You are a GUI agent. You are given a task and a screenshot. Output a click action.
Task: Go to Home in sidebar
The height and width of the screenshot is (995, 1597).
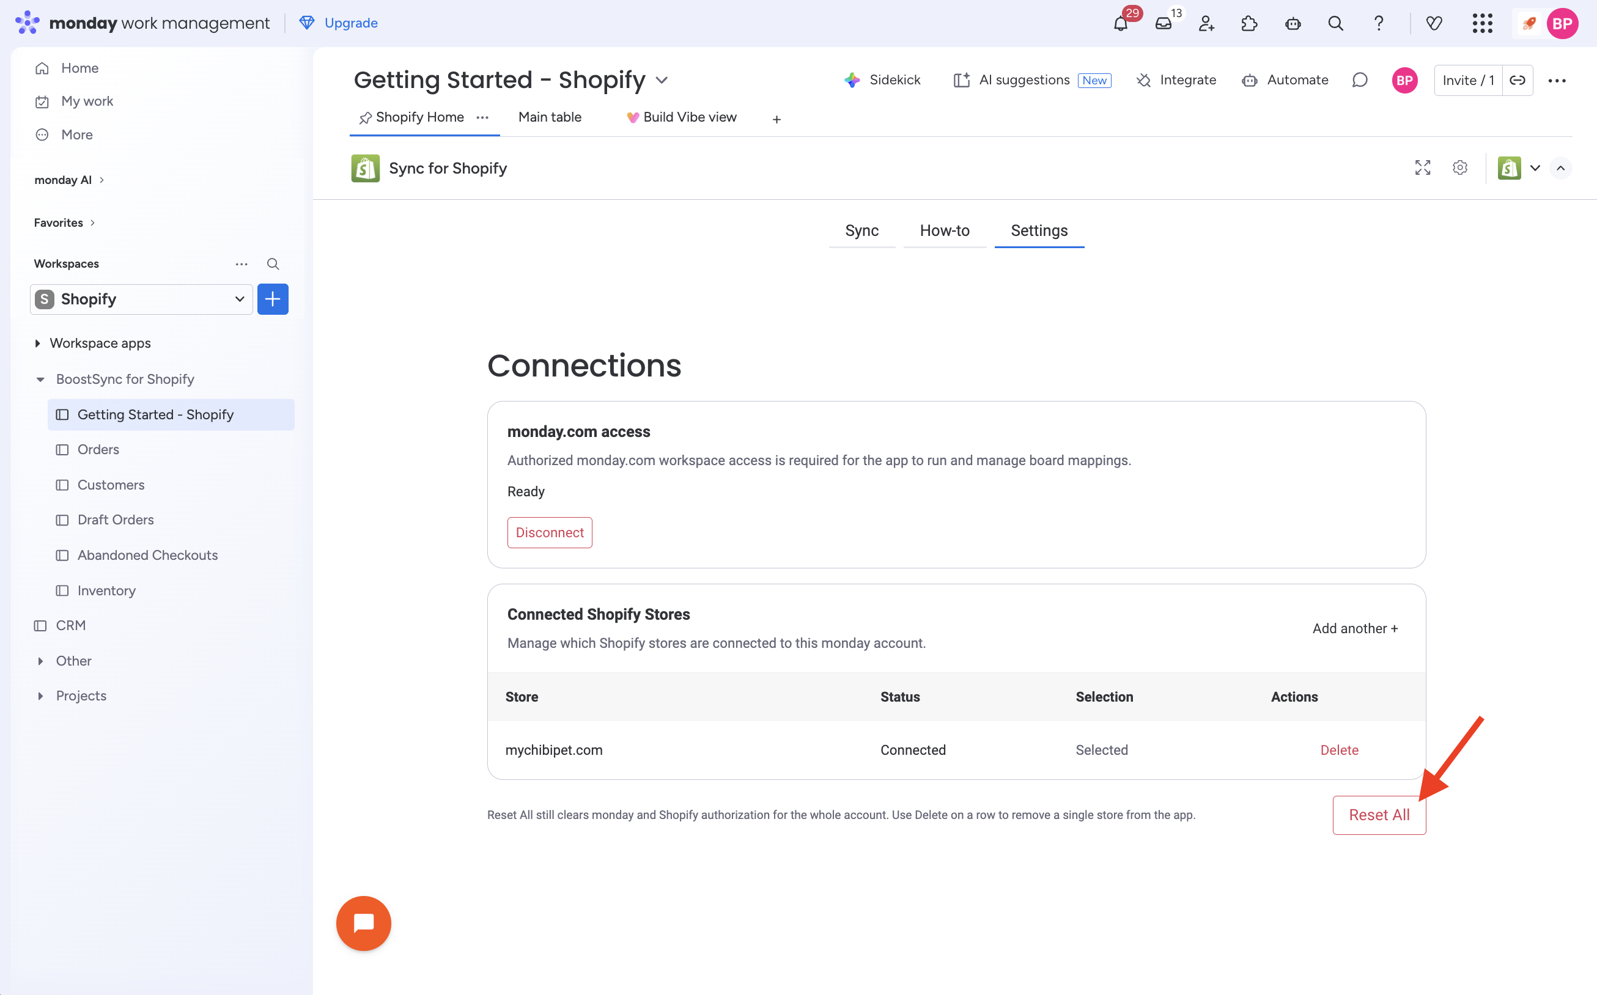point(79,68)
